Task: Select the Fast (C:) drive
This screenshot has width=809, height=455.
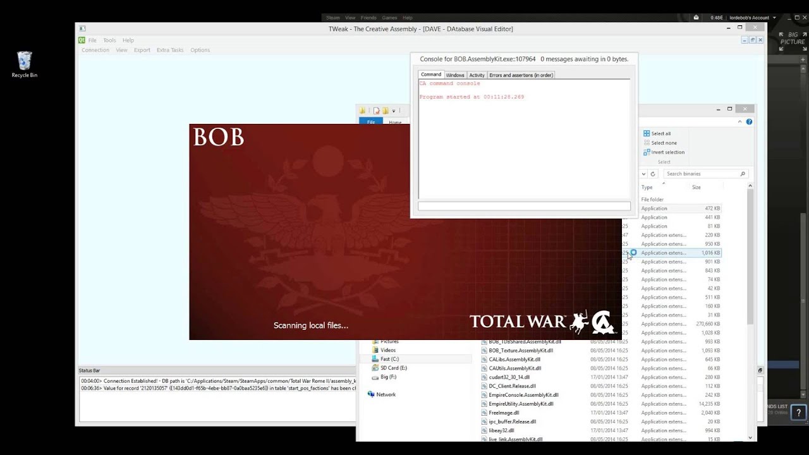Action: pyautogui.click(x=389, y=359)
